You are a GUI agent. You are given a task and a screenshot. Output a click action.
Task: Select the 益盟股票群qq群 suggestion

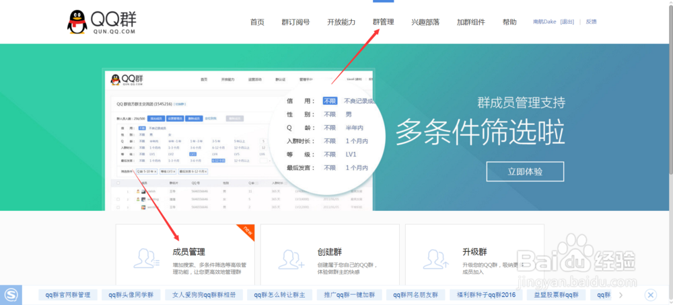tap(557, 295)
